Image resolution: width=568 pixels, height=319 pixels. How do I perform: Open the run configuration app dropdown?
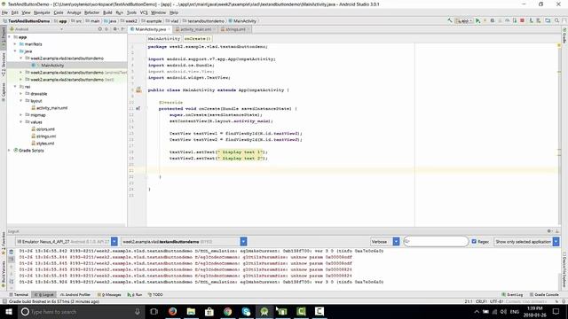[x=463, y=21]
